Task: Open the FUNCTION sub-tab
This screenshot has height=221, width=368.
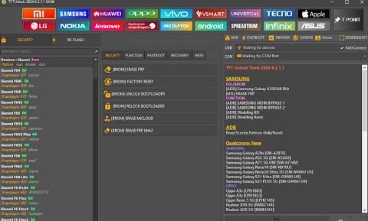Action: coord(134,55)
